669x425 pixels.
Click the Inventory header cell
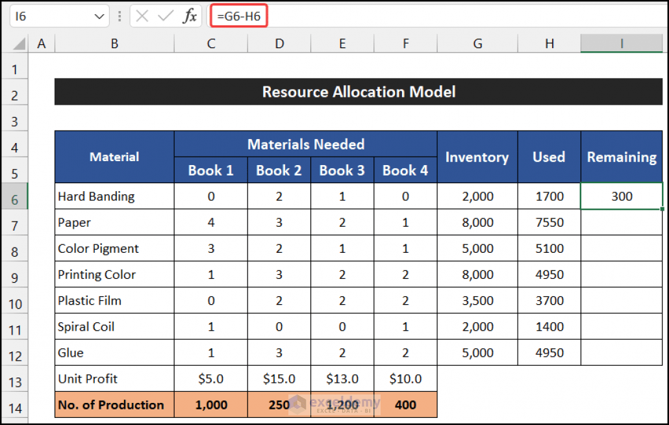(477, 157)
